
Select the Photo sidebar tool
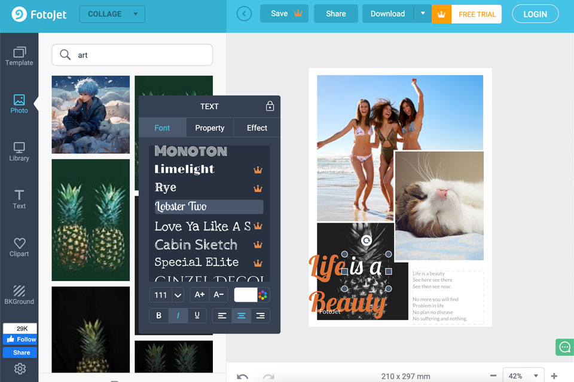point(19,104)
